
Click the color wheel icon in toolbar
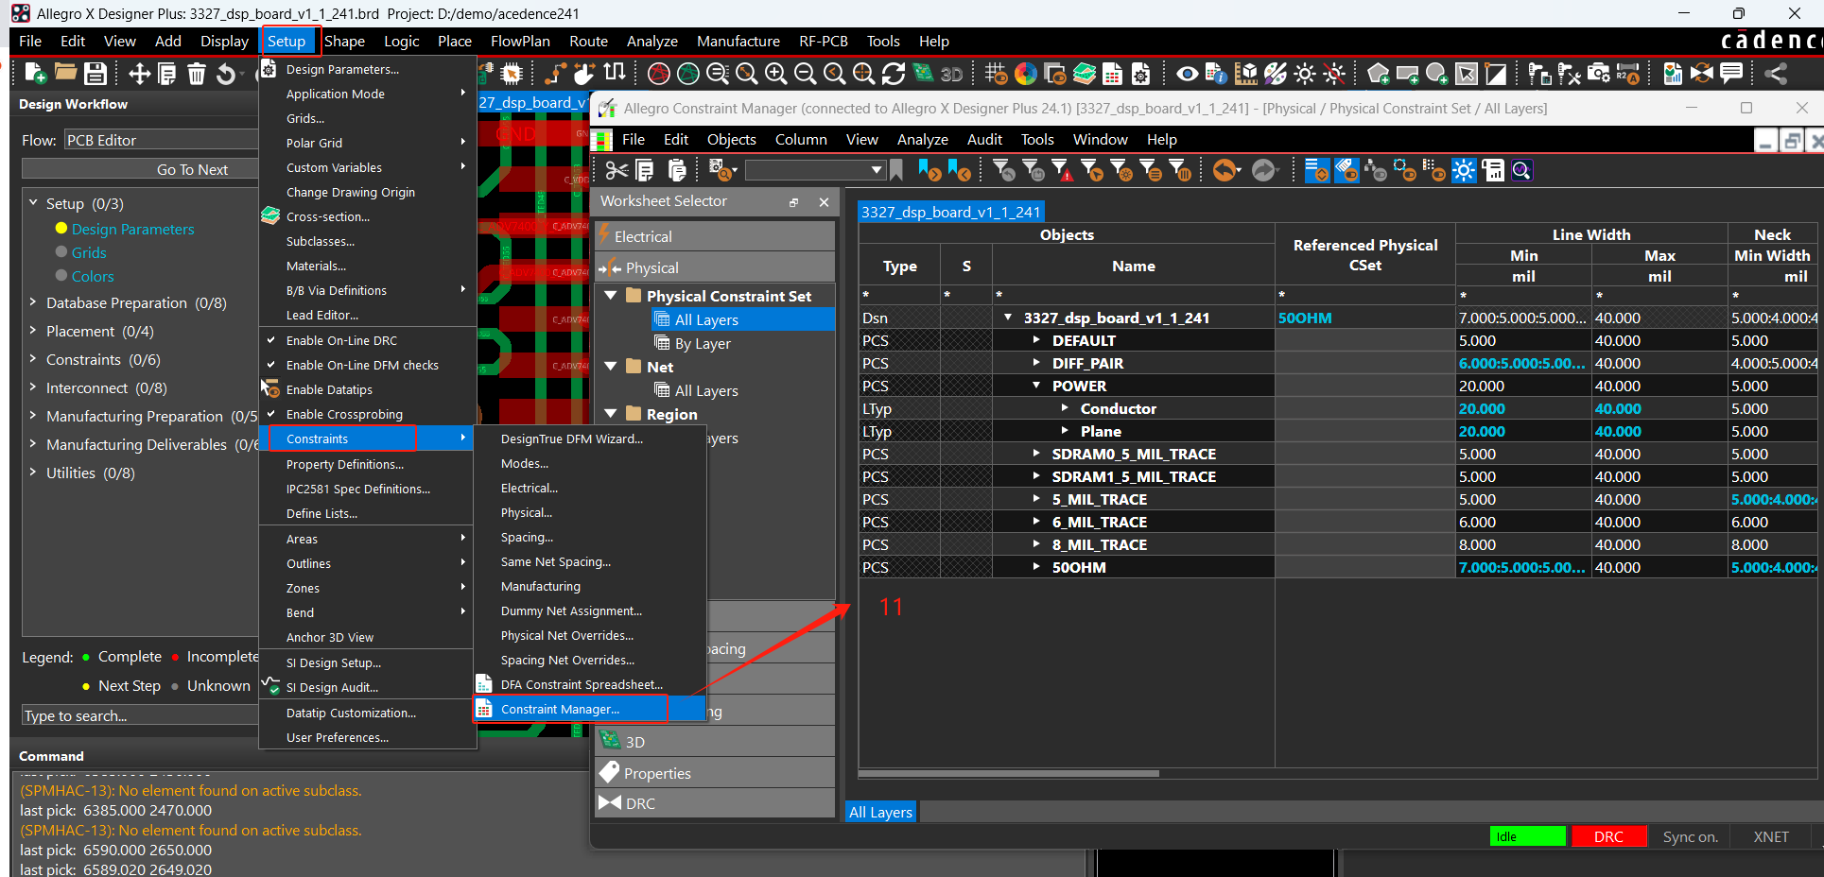tap(1026, 74)
